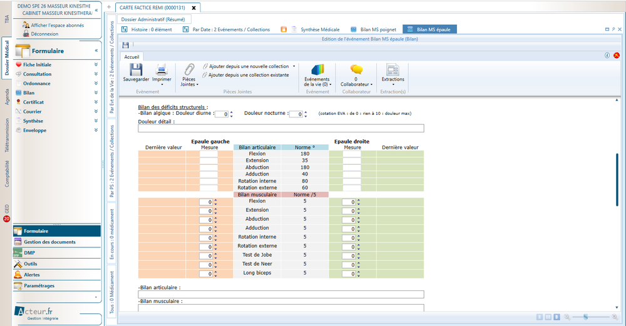
Task: Click the Déconnexion icon in sidebar
Action: point(26,34)
